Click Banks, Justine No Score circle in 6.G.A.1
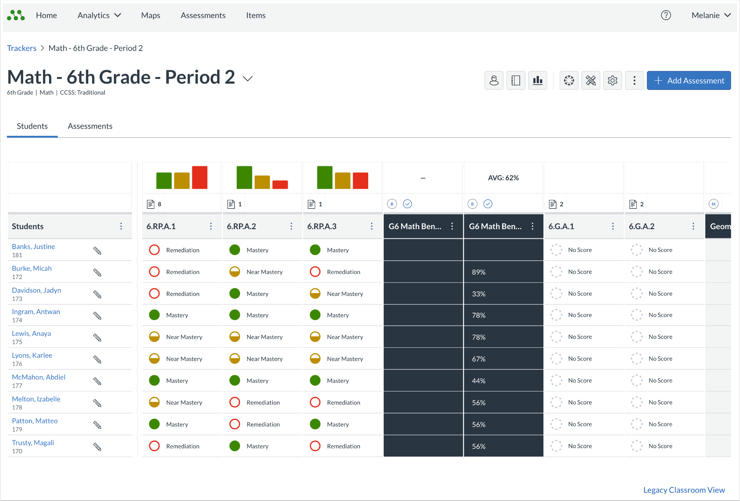 click(556, 250)
